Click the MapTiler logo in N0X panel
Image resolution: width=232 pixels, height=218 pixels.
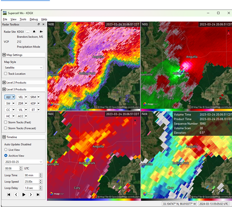151,193
